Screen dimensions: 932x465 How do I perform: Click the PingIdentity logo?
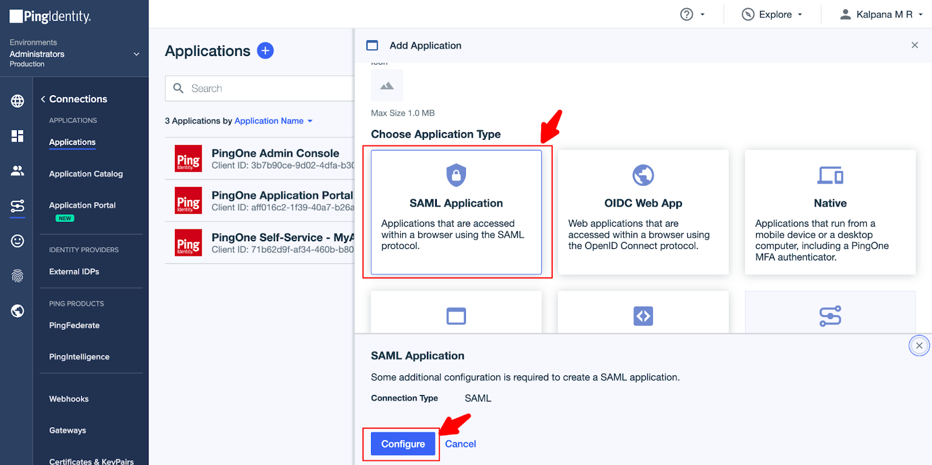pyautogui.click(x=50, y=16)
